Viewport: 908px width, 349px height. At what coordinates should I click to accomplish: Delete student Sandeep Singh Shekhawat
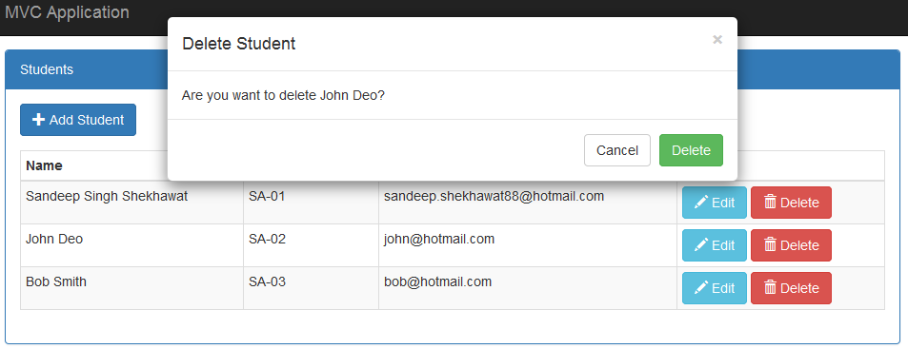[791, 203]
